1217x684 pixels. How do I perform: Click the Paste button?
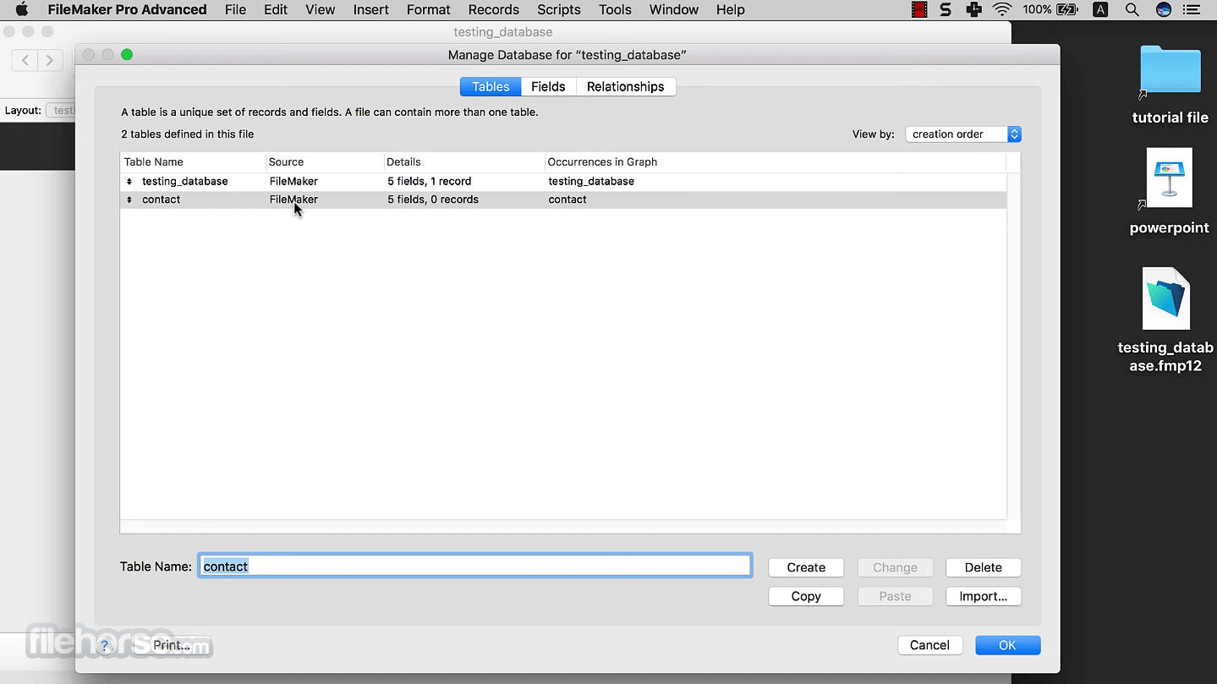tap(895, 597)
